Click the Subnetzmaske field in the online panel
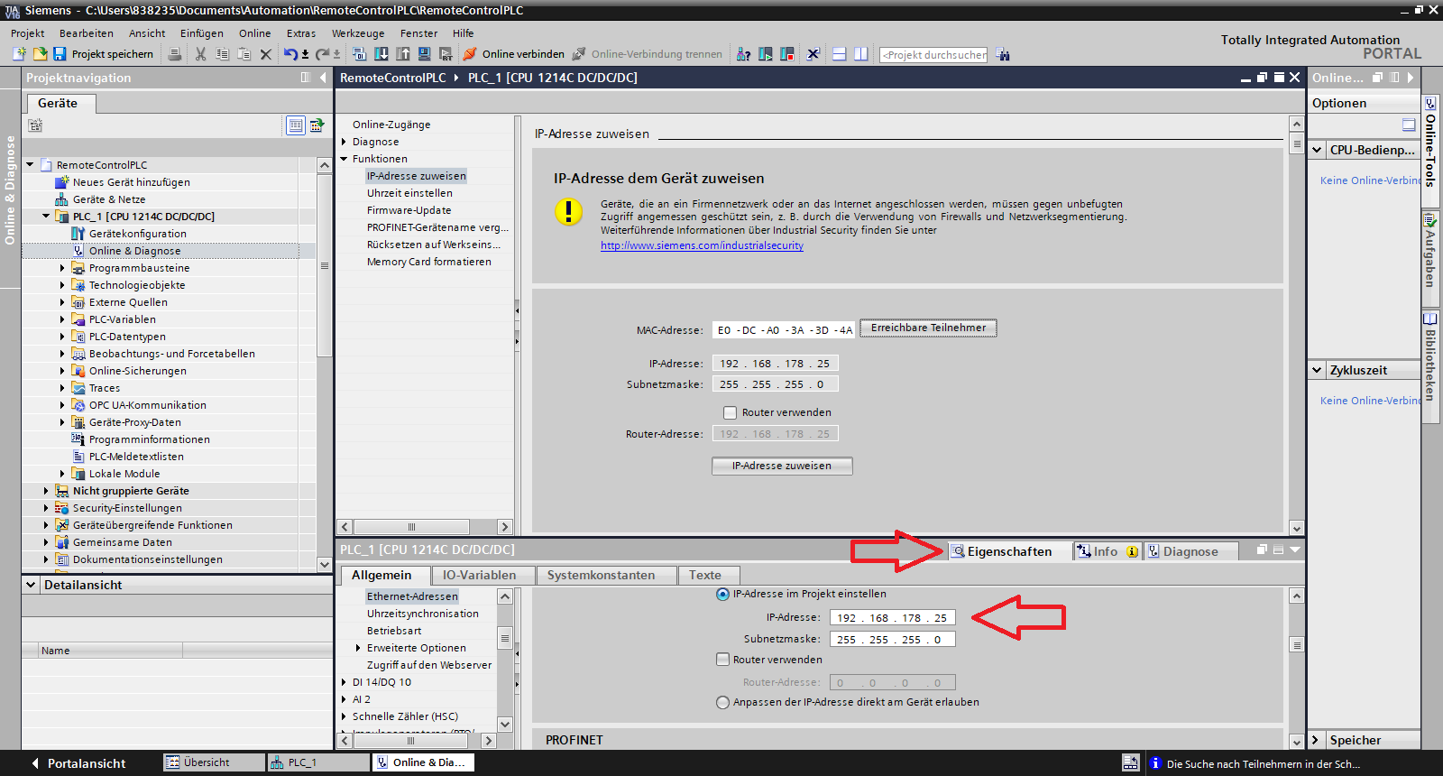 (776, 384)
